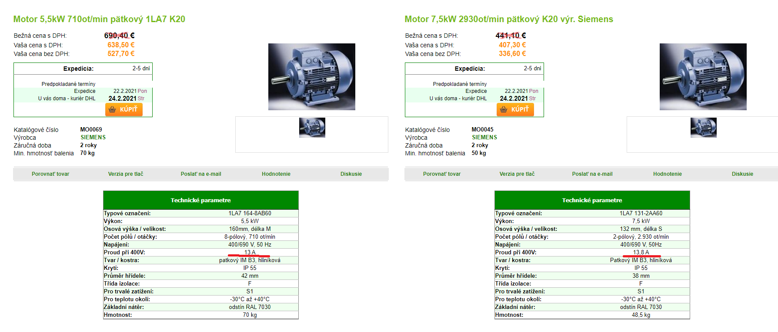Viewport: 778px width, 332px height.
Task: Open Verzia pre tlač for 5,5kW motor
Action: click(126, 174)
